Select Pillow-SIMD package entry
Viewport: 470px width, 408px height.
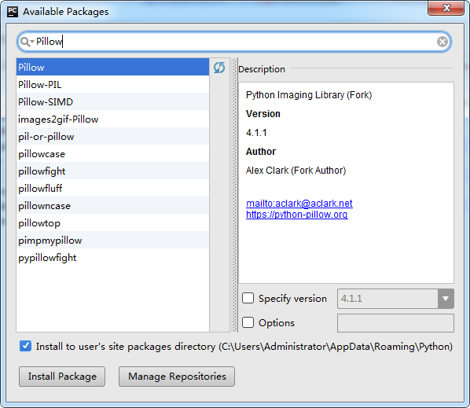[x=112, y=102]
